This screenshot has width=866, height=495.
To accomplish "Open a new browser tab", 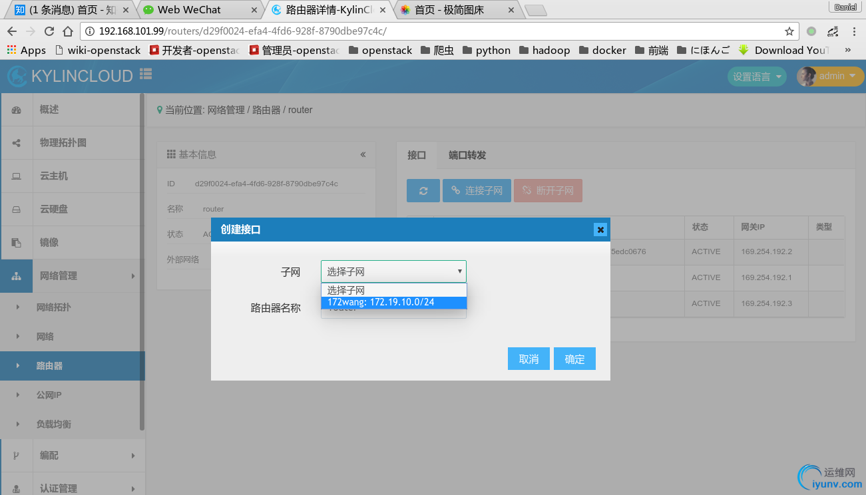I will (x=535, y=10).
